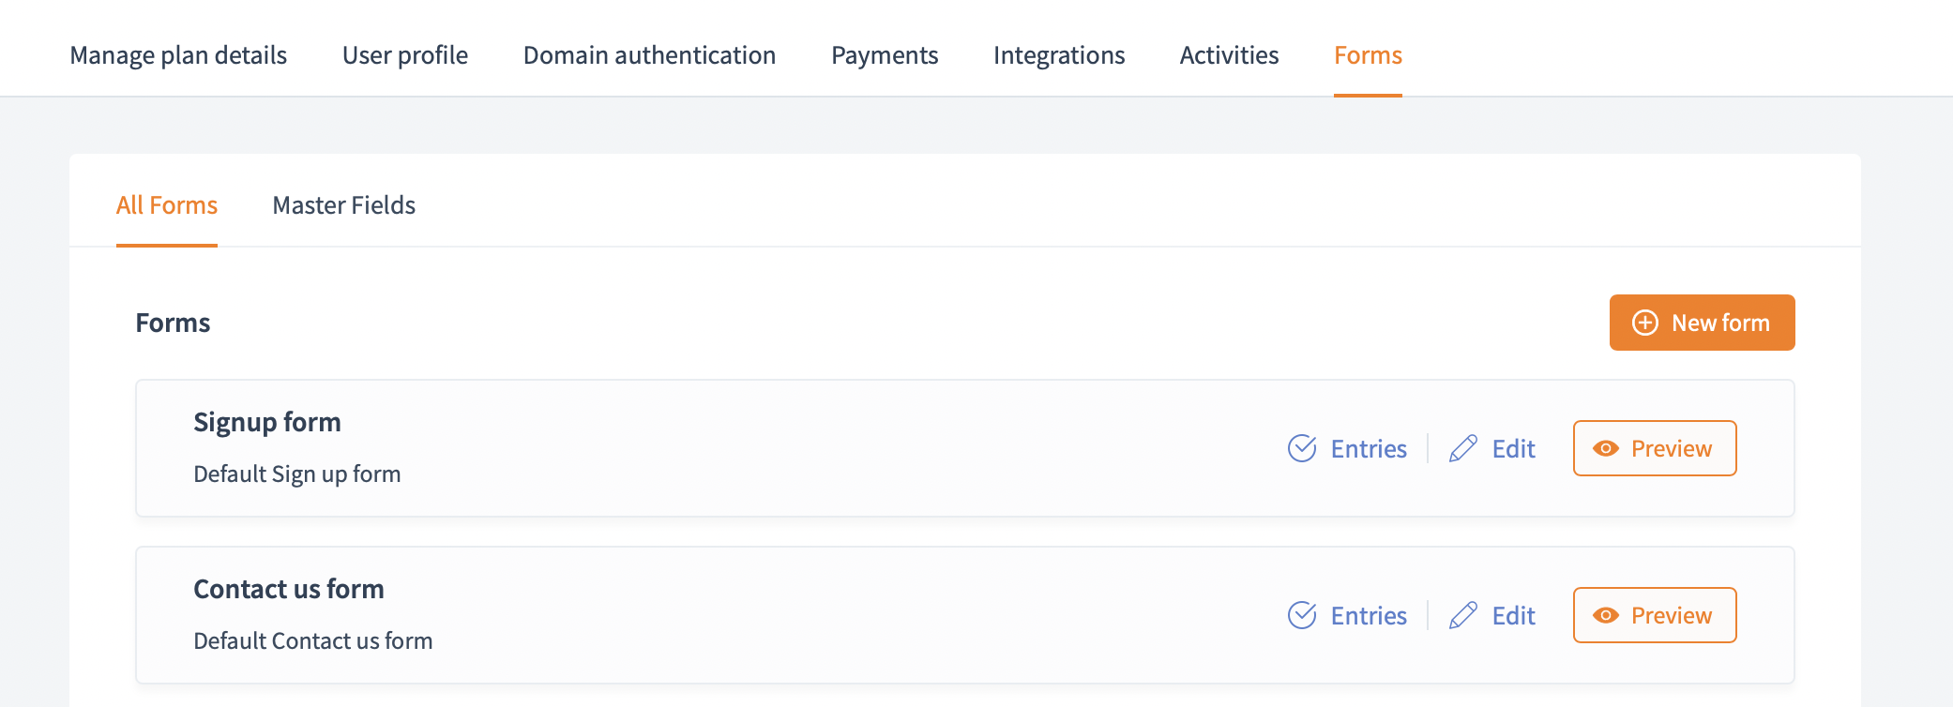Click the plus icon on New form

pos(1645,323)
